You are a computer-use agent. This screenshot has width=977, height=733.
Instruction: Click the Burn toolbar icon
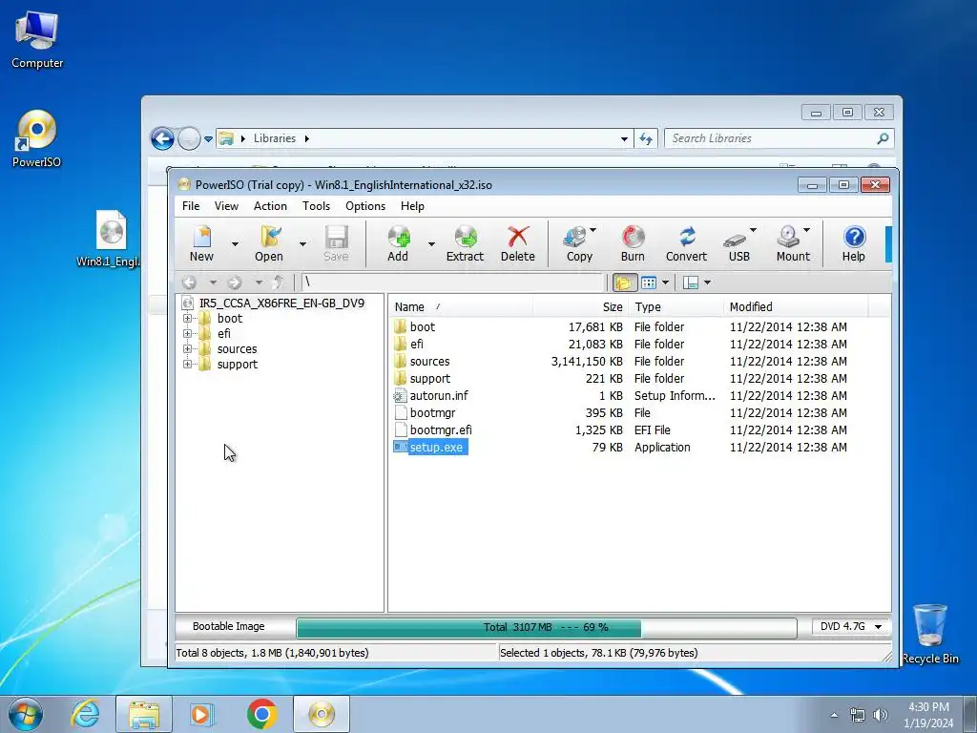click(x=633, y=243)
